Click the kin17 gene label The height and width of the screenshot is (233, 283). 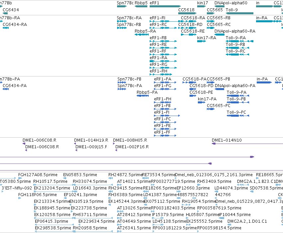pyautogui.click(x=203, y=3)
